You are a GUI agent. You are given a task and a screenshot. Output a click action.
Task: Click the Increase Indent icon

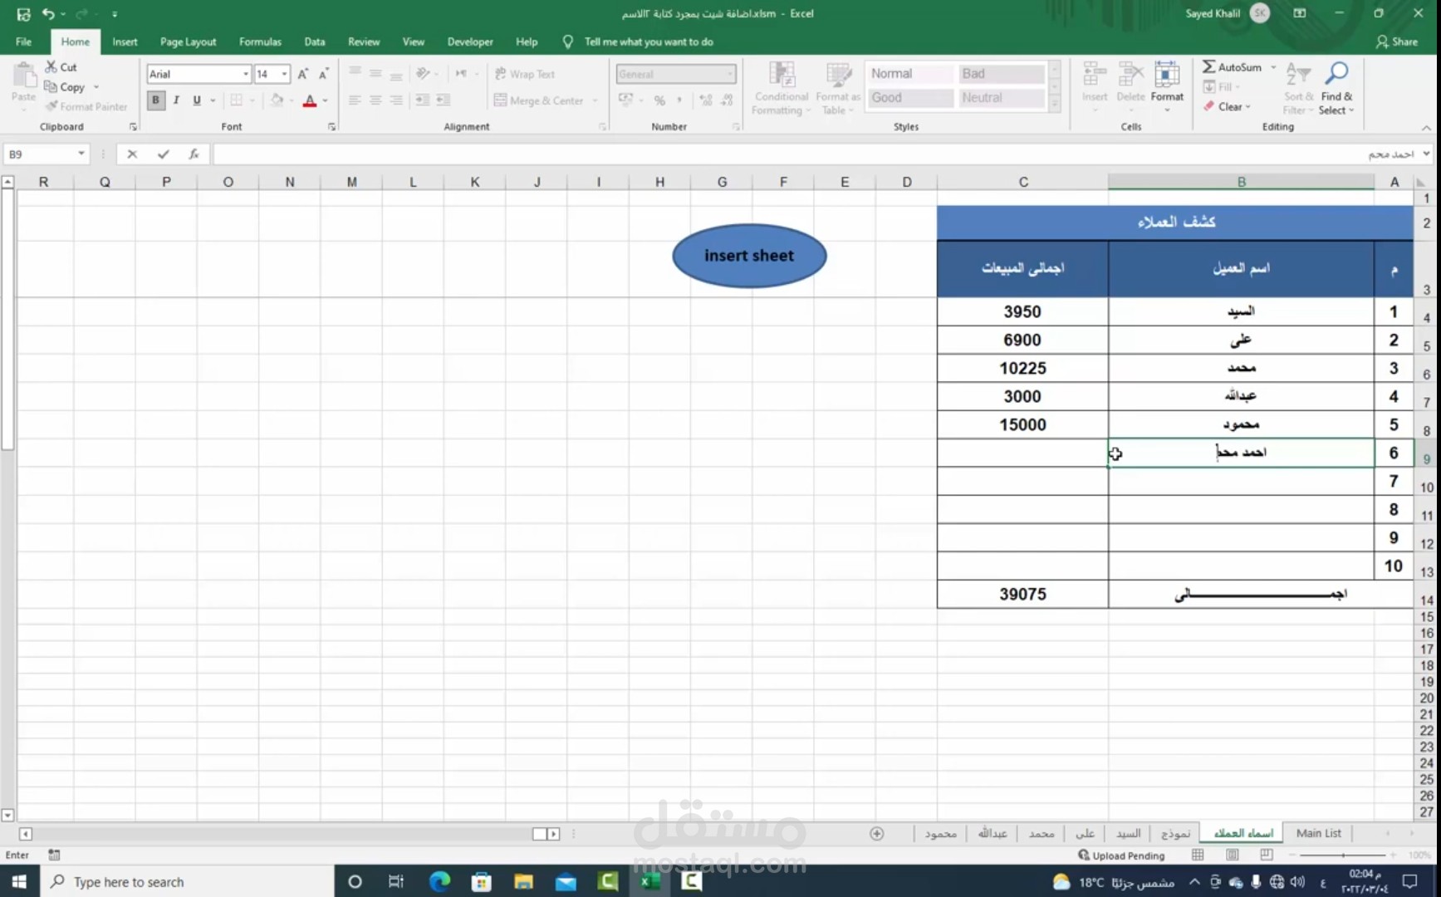tap(443, 100)
